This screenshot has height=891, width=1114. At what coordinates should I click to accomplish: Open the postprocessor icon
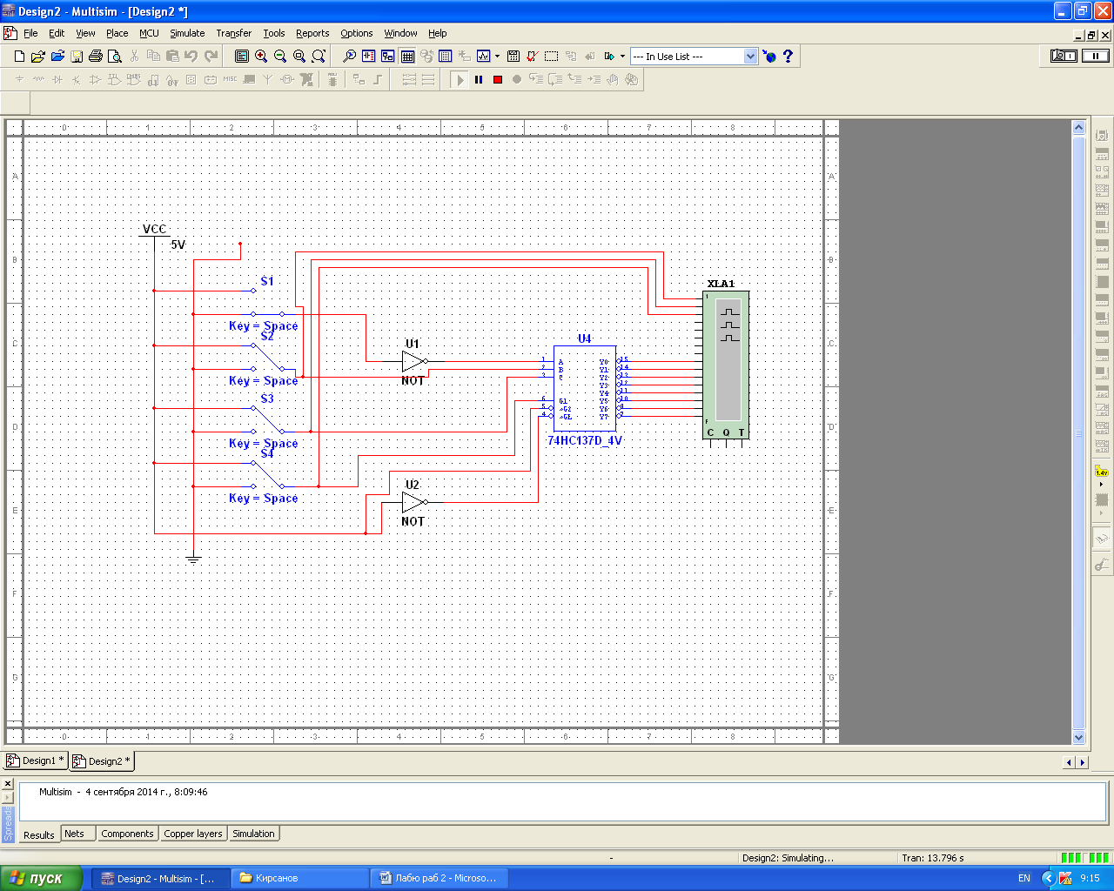(513, 57)
